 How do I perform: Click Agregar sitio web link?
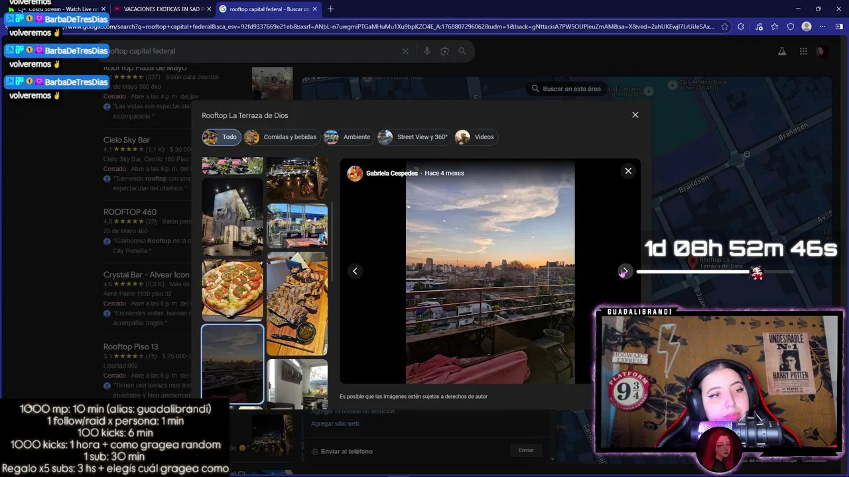coord(335,423)
